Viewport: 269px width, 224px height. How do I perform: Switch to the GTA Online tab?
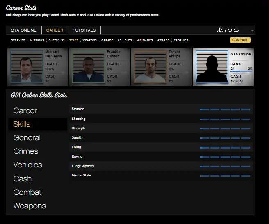(x=23, y=30)
